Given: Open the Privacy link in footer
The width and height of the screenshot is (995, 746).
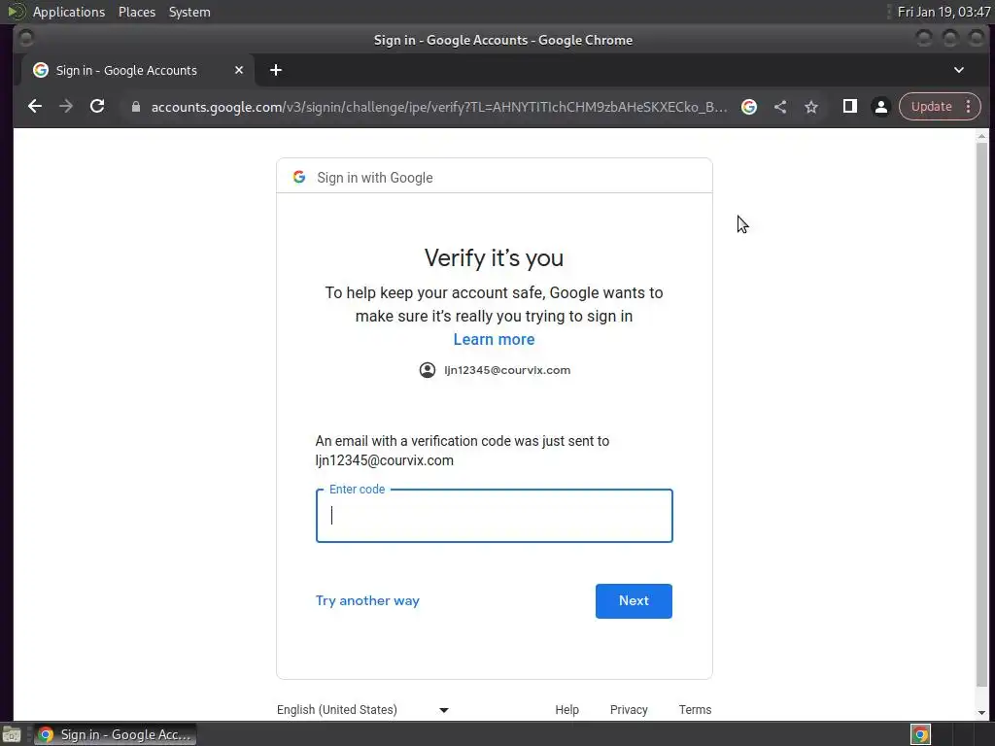Looking at the screenshot, I should [x=629, y=710].
